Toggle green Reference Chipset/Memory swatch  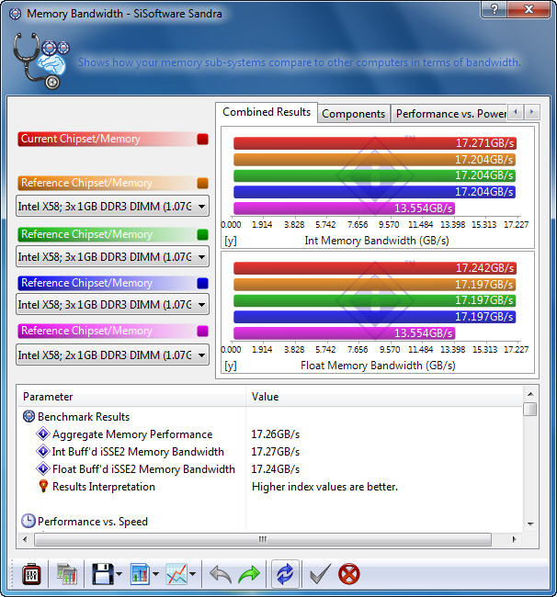tap(203, 234)
